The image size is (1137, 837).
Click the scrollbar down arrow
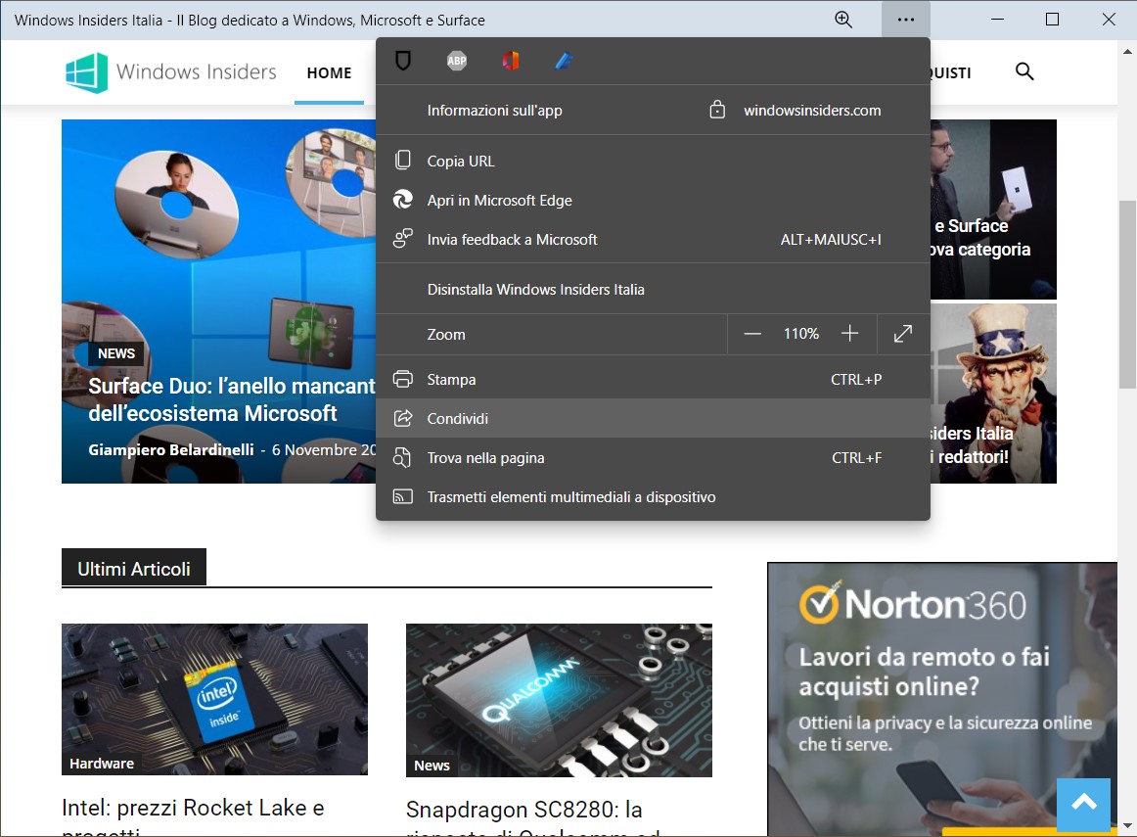1127,827
